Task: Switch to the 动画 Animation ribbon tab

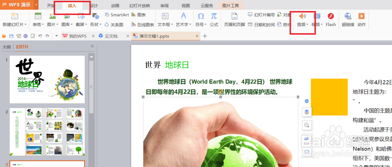Action: [x=115, y=5]
